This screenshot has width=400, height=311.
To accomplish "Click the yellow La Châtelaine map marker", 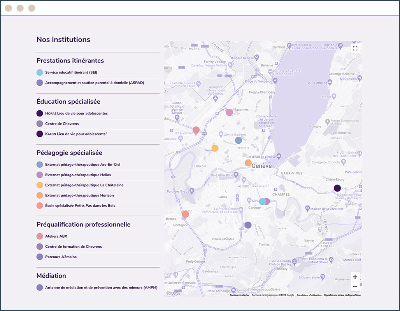I will 215,148.
